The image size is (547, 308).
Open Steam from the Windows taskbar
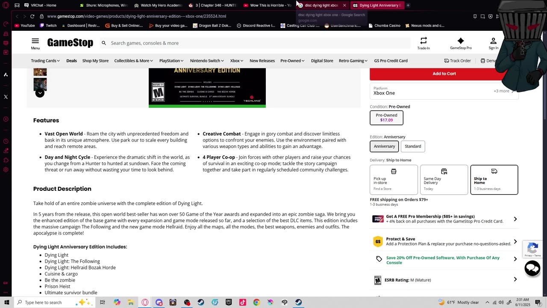point(201,302)
